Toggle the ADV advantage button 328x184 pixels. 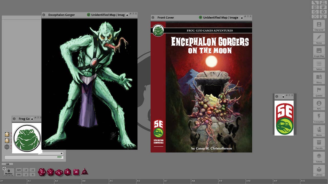coord(19,170)
